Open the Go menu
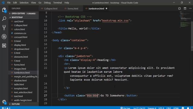 click(40, 3)
